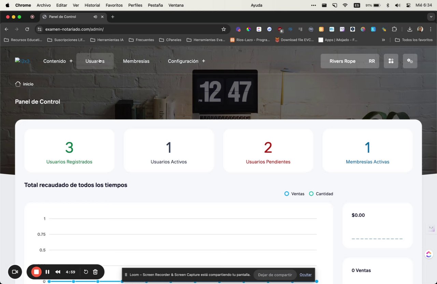Select the Usuarios Activos card
The height and width of the screenshot is (284, 437).
[169, 150]
